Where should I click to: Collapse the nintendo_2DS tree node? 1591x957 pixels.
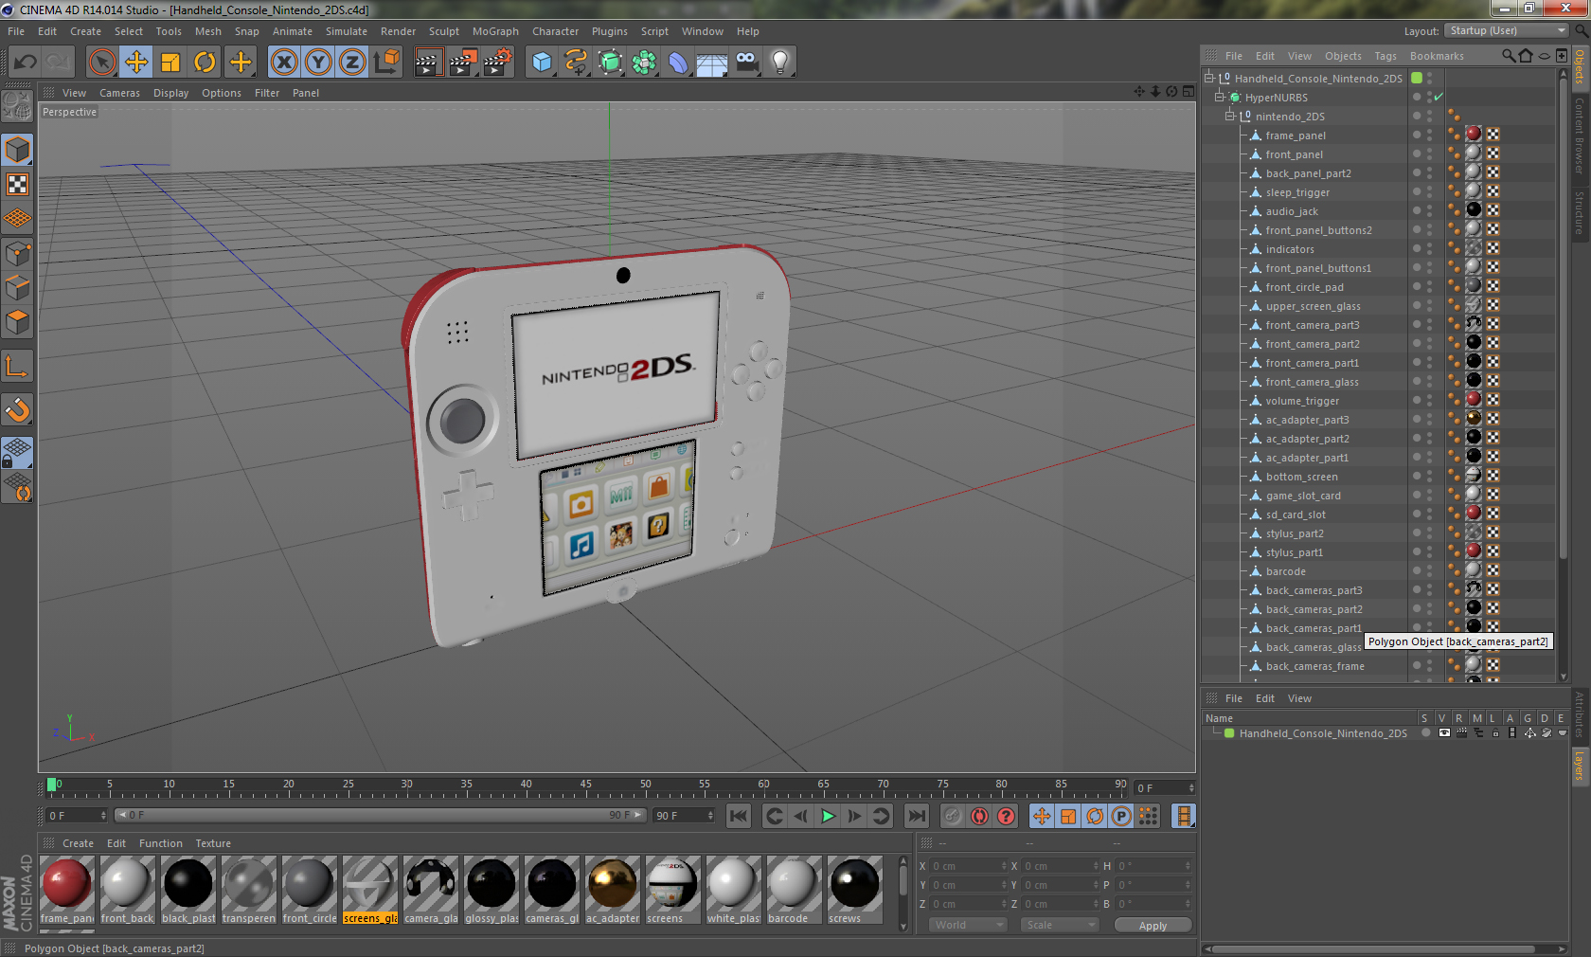[1230, 116]
